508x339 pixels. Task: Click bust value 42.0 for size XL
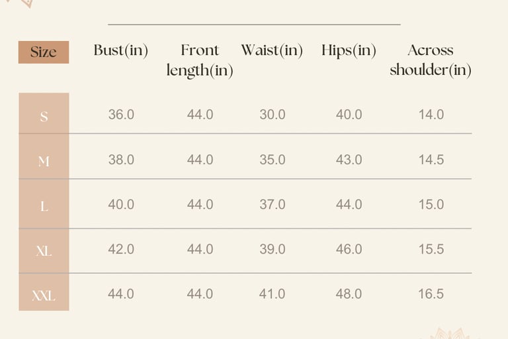point(121,249)
